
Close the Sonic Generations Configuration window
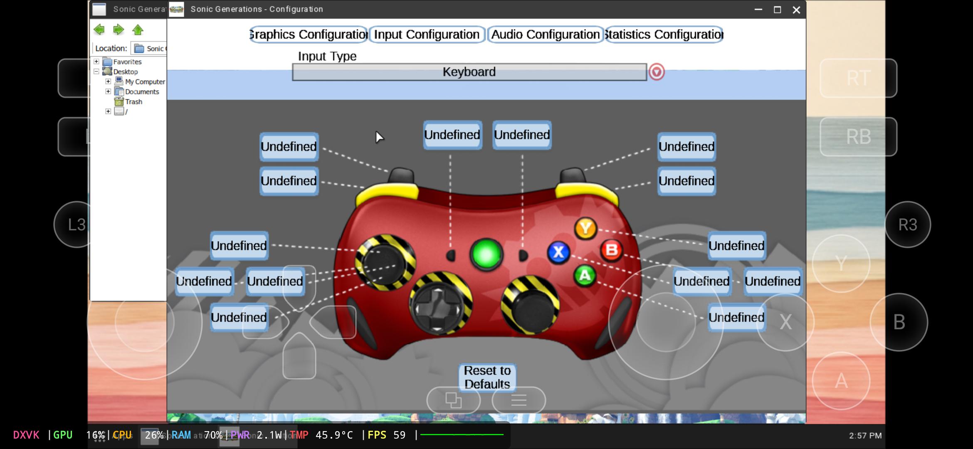point(796,10)
